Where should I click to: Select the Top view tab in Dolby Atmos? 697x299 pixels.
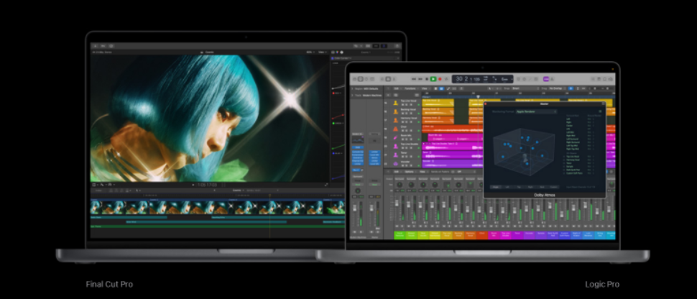tap(520, 187)
